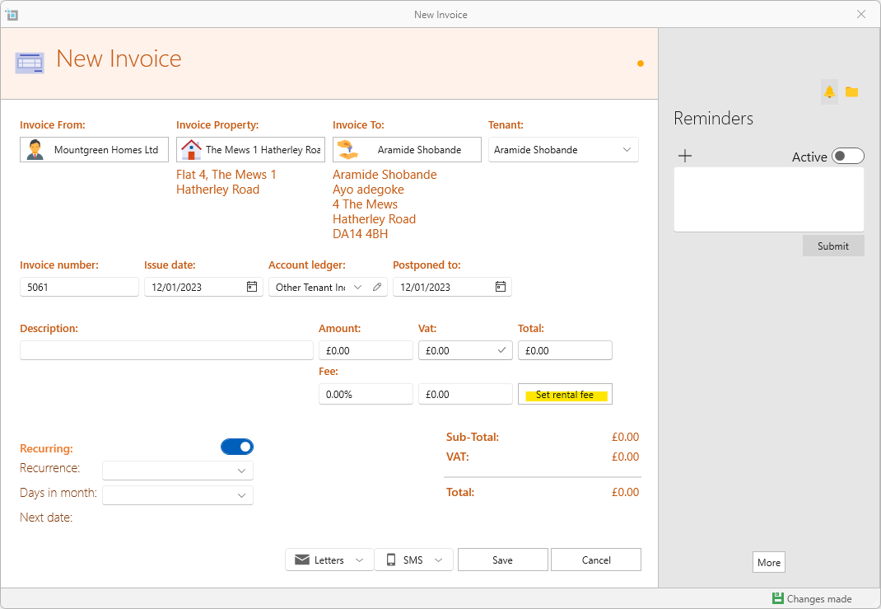Image resolution: width=881 pixels, height=609 pixels.
Task: Close the New Invoice window
Action: tap(860, 14)
